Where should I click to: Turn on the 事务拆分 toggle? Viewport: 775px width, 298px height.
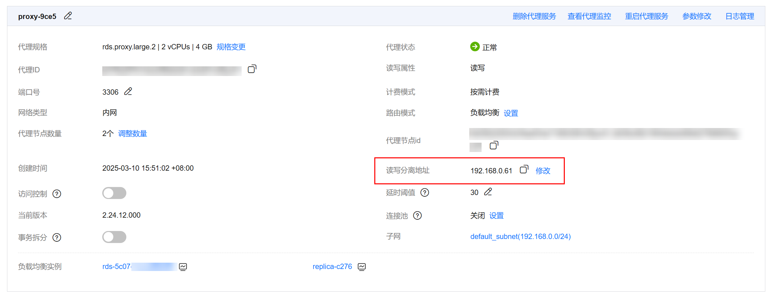(114, 237)
